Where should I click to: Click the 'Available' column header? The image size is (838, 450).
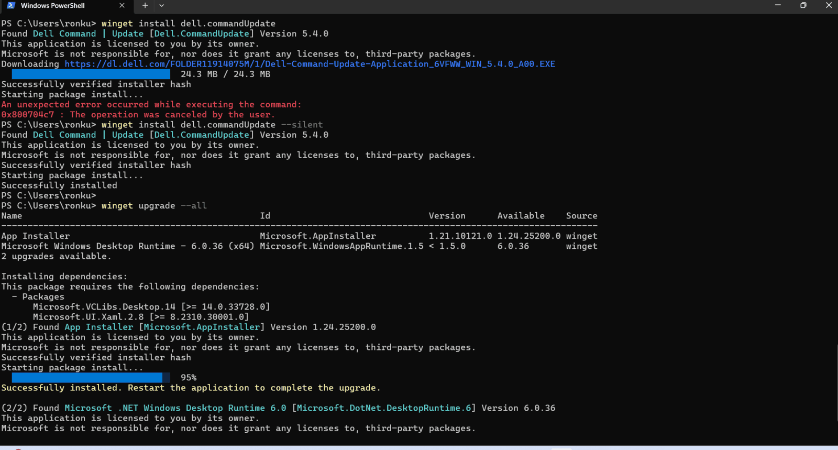pos(521,216)
